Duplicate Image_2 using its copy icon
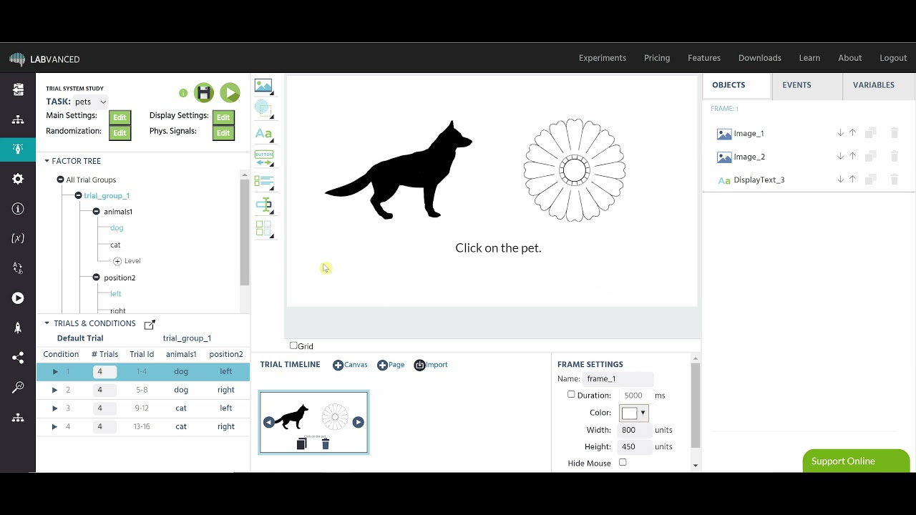 871,157
